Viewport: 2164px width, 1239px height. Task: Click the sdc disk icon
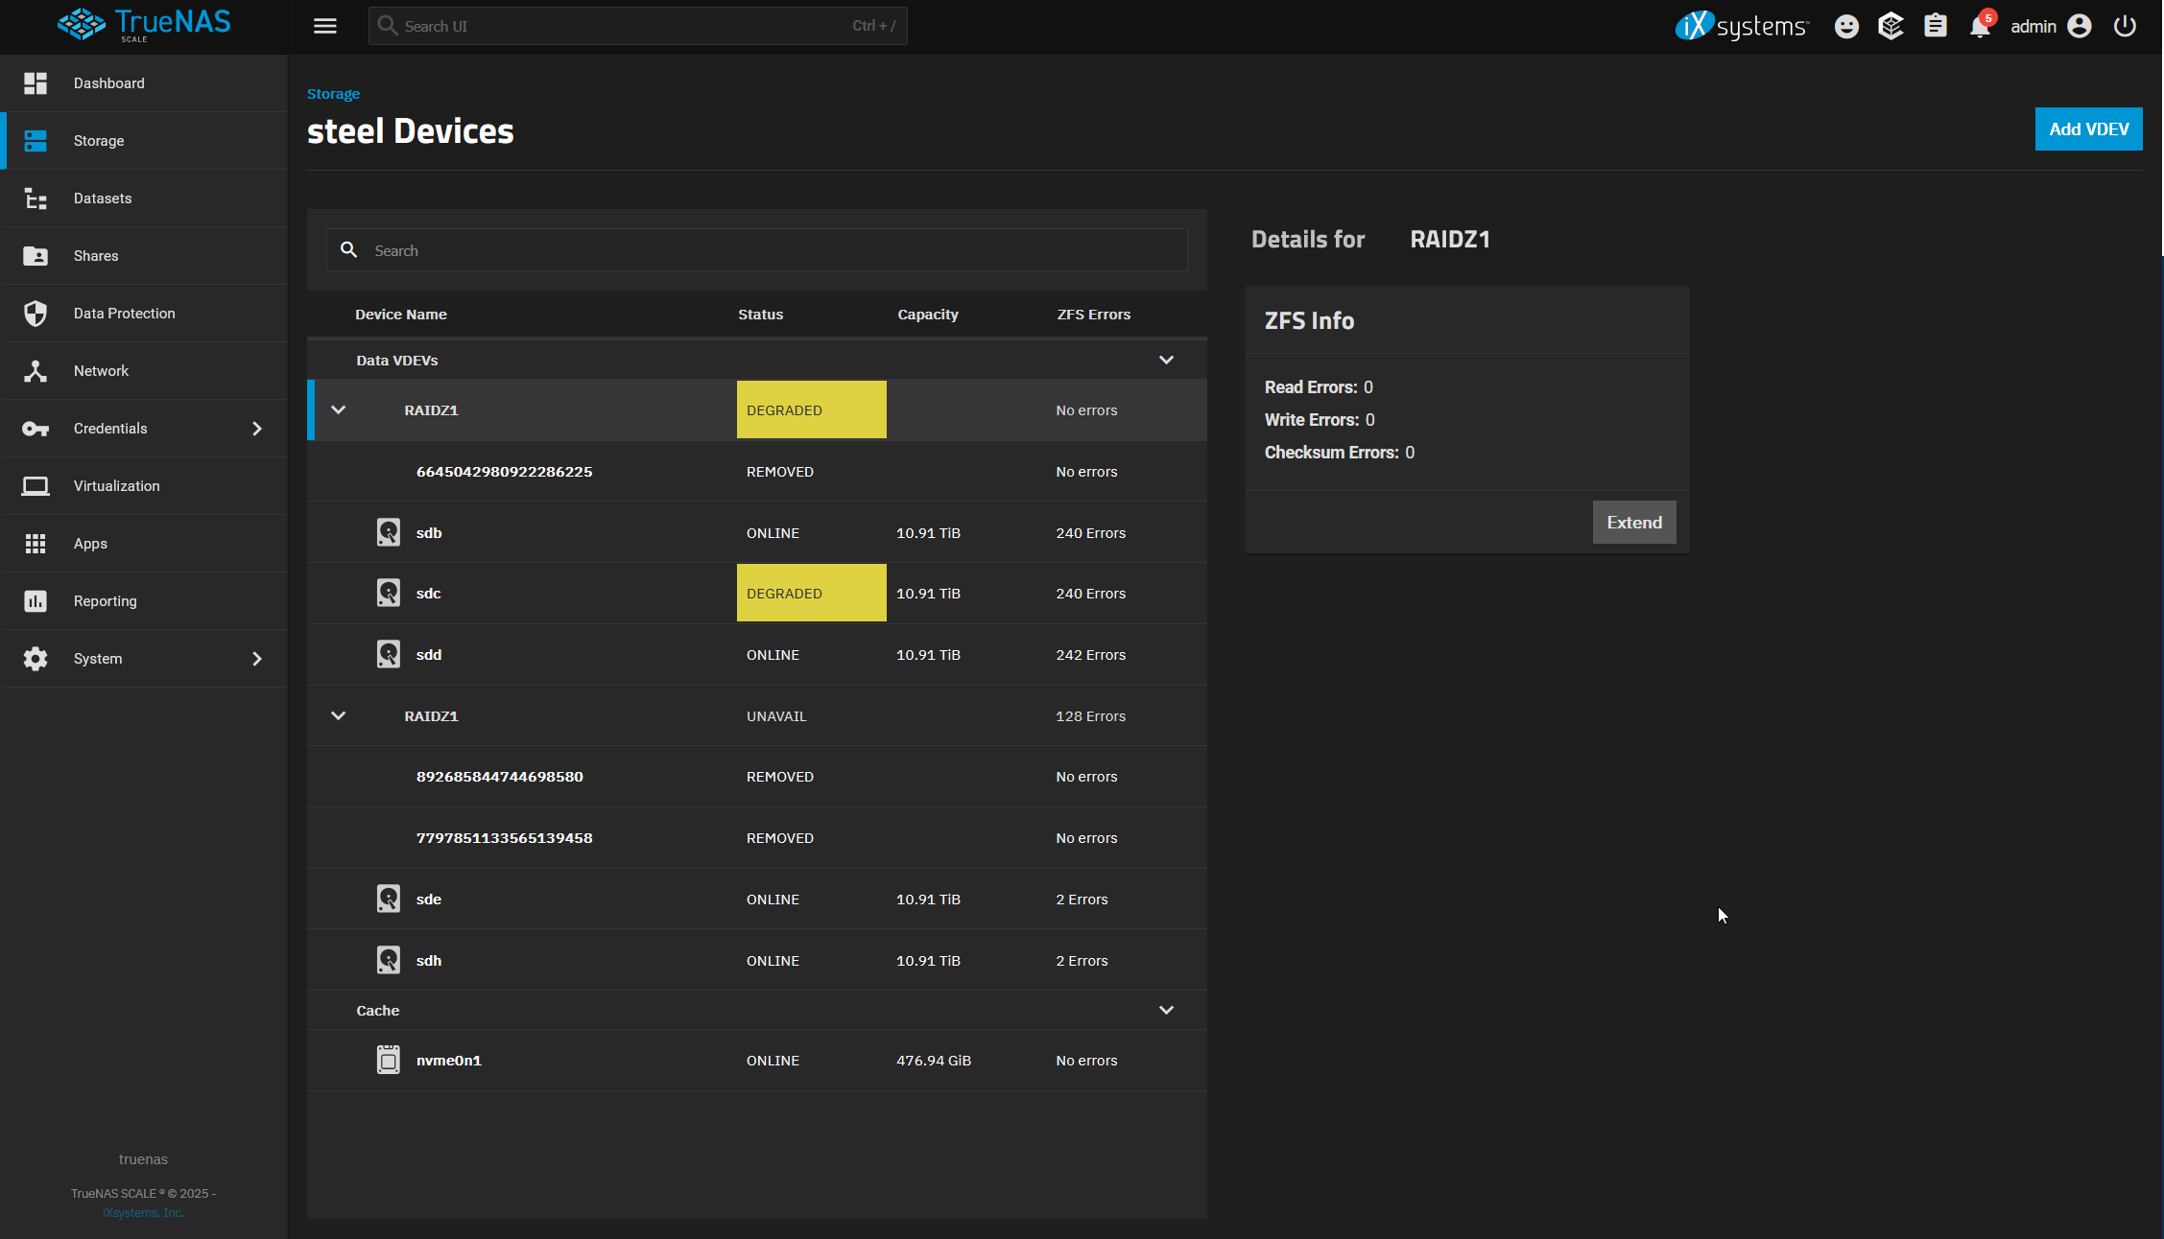tap(388, 593)
